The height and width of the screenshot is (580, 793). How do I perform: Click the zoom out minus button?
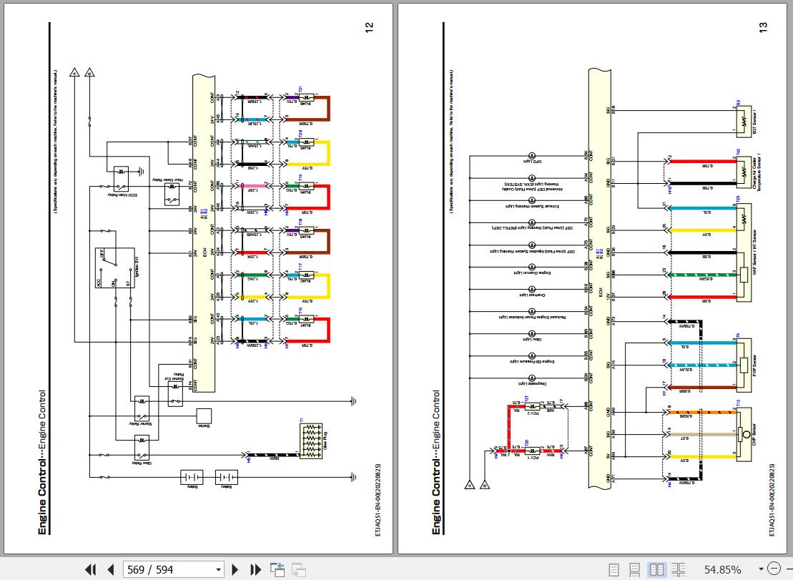coord(774,569)
